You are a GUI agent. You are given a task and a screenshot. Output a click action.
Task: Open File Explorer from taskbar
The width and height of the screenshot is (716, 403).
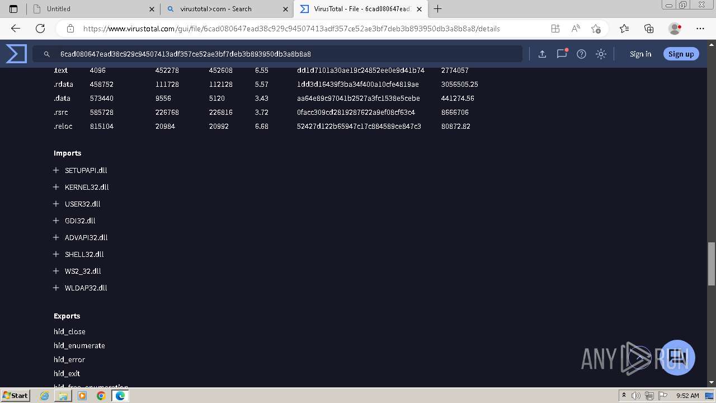pos(63,396)
